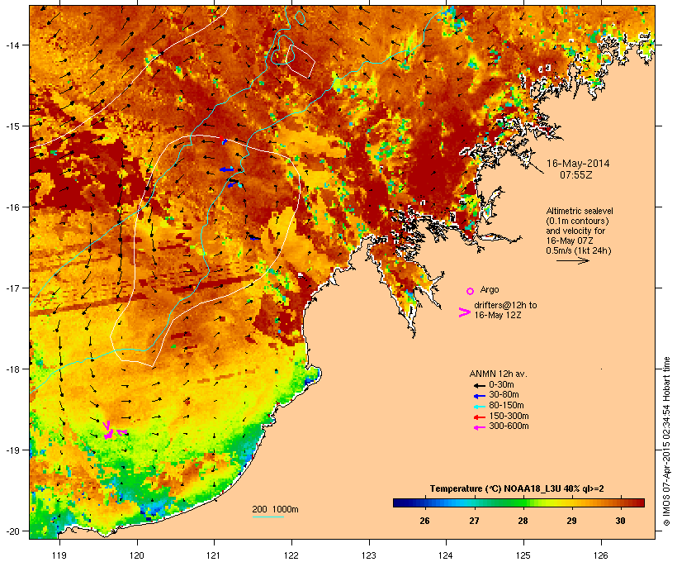Image resolution: width=677 pixels, height=562 pixels.
Task: Click the '200 1000m' isobath label
Action: point(275,509)
